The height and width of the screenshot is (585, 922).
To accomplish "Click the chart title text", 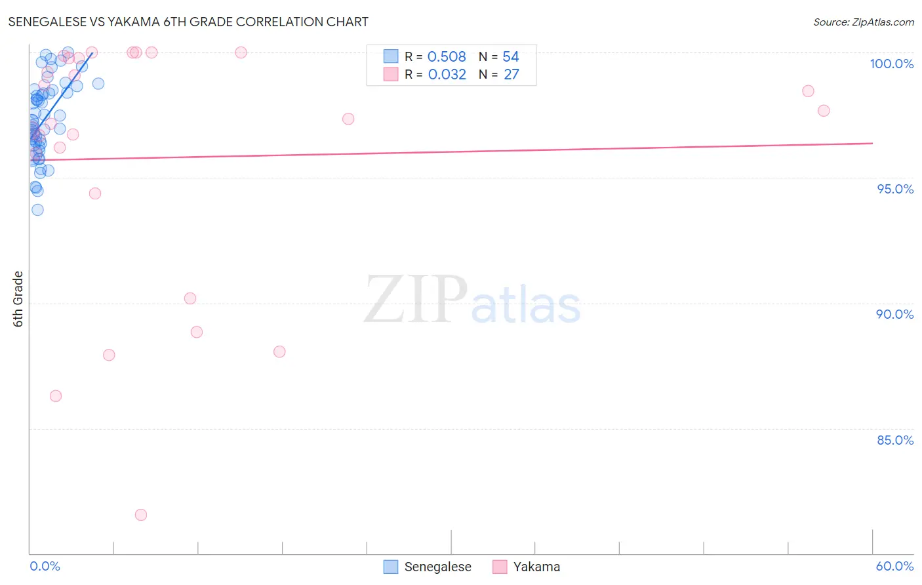I will click(188, 22).
